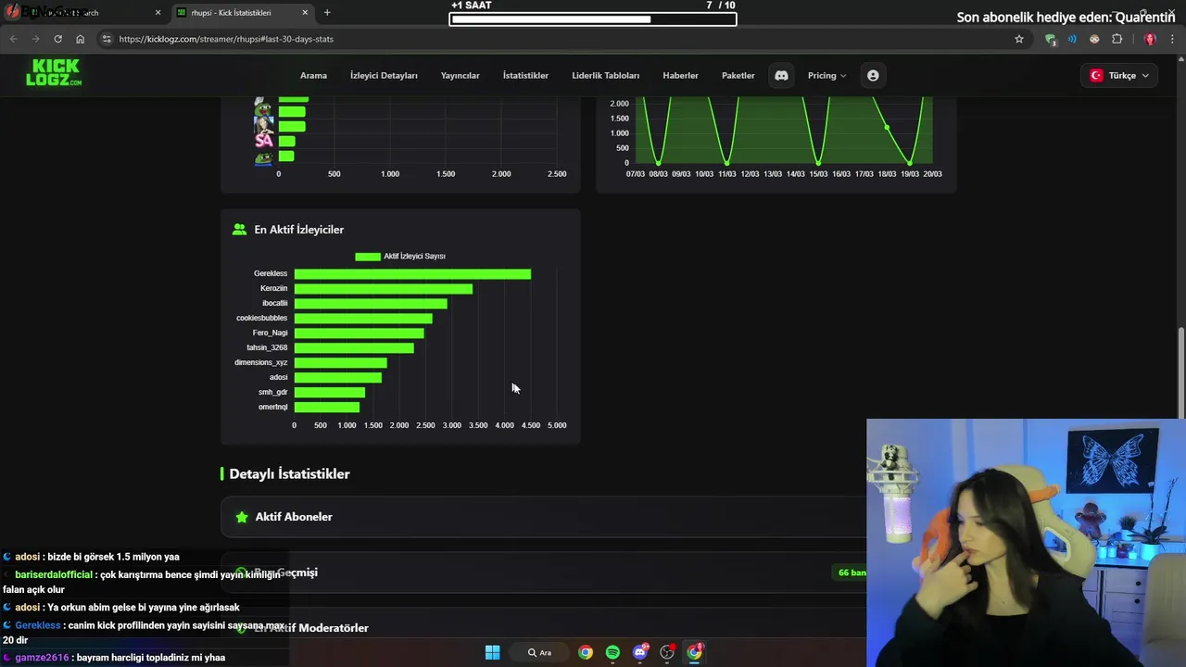Open Spotify from the taskbar
Image resolution: width=1186 pixels, height=667 pixels.
click(x=612, y=652)
